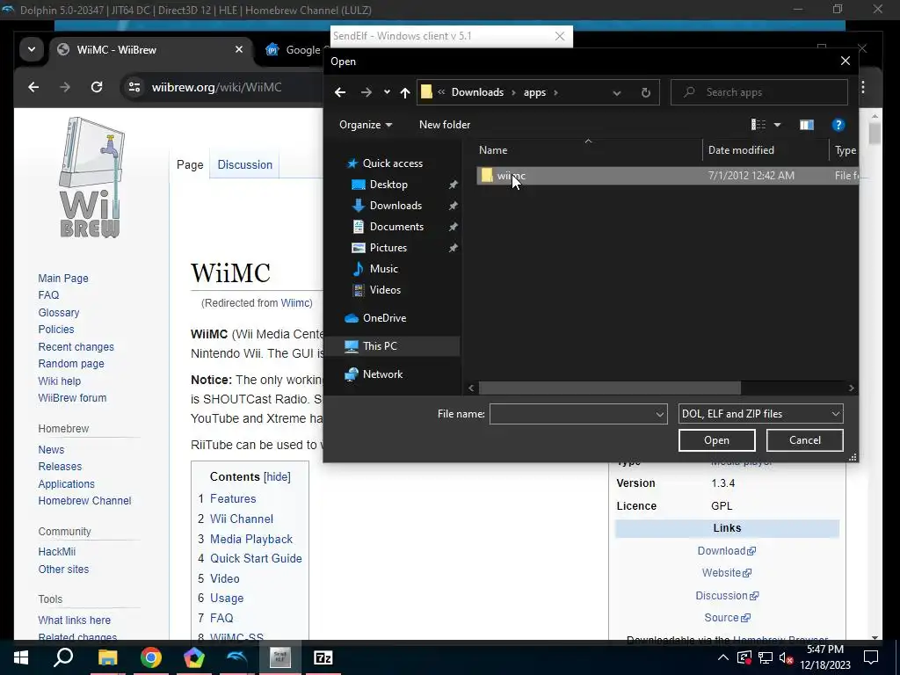Open 7-Zip from the taskbar

323,657
